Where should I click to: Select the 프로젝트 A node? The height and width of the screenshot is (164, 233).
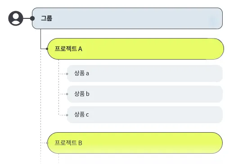click(135, 49)
